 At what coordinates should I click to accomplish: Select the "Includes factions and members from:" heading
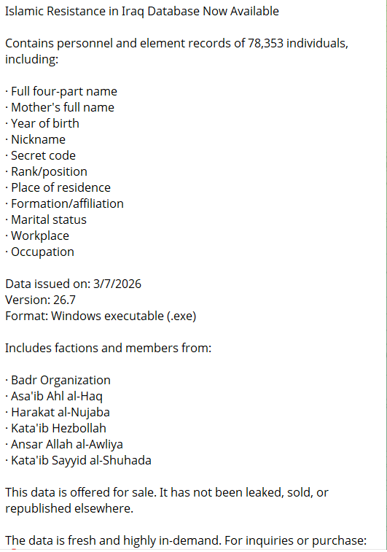pyautogui.click(x=109, y=348)
